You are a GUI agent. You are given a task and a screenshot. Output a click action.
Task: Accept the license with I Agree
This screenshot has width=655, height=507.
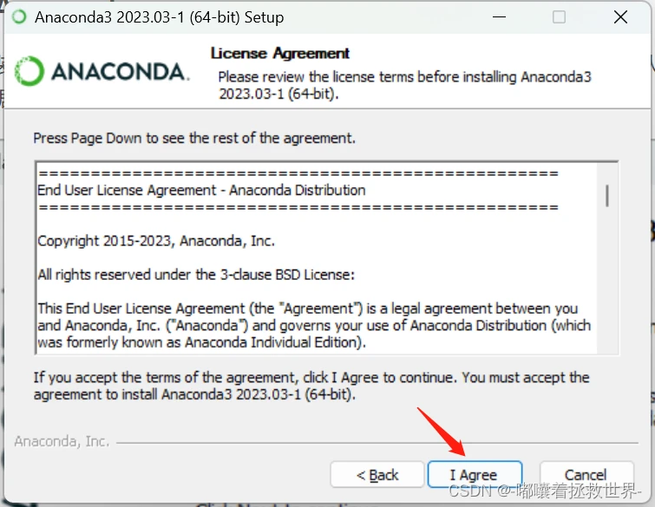[x=475, y=474]
